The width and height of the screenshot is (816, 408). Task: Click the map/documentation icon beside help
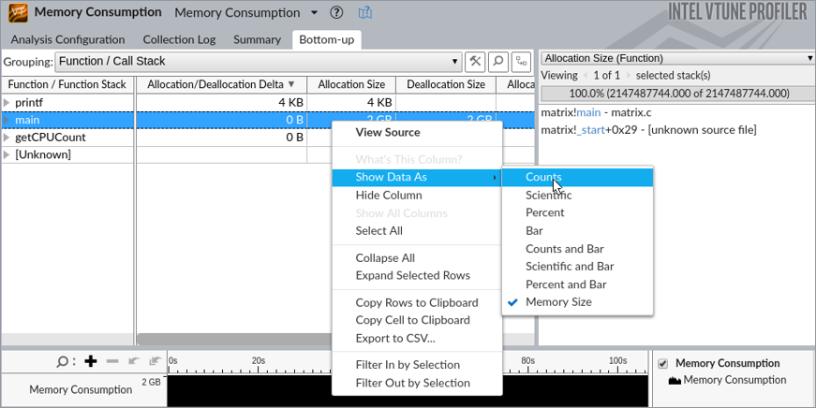365,13
